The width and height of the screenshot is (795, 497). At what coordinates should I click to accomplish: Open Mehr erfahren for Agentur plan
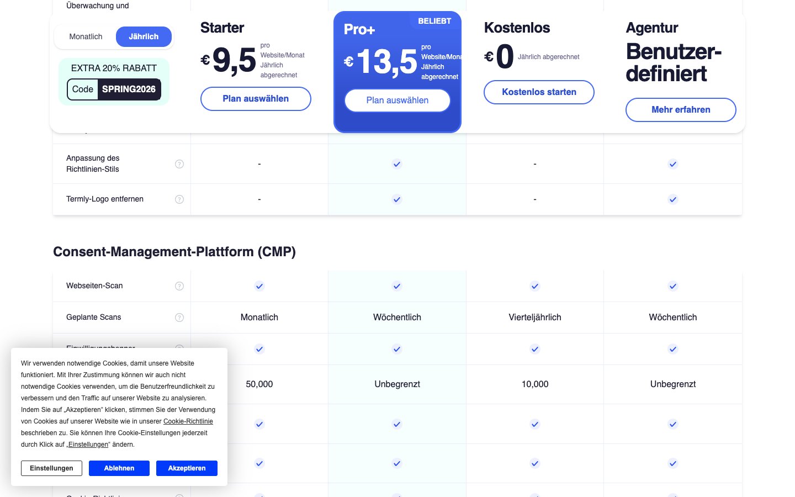coord(681,110)
